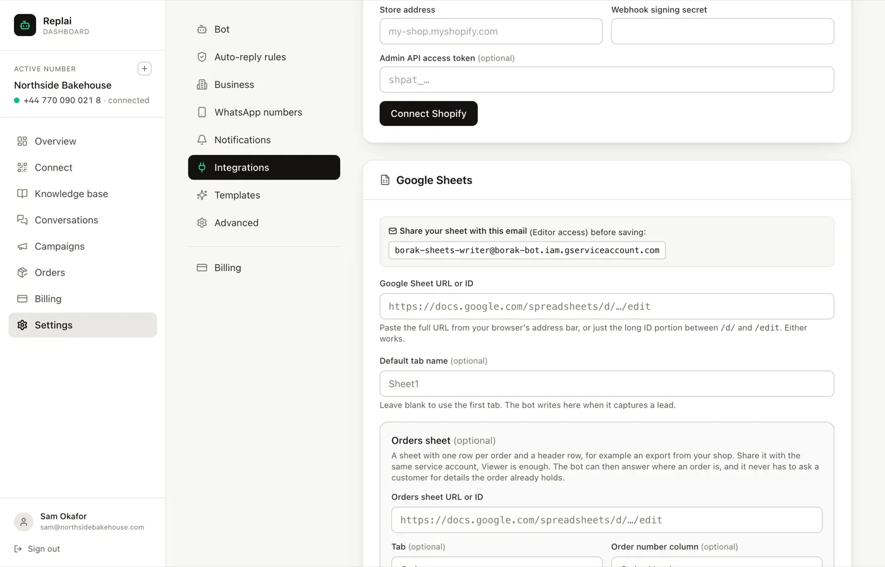885x567 pixels.
Task: Select the service account email address
Action: [527, 250]
